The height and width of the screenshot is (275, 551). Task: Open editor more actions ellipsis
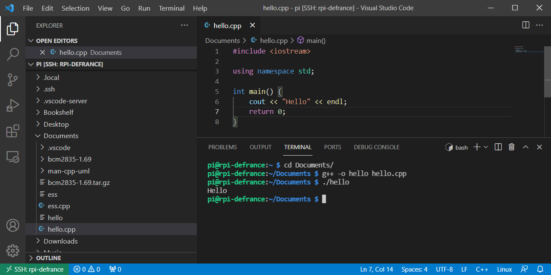pyautogui.click(x=540, y=25)
